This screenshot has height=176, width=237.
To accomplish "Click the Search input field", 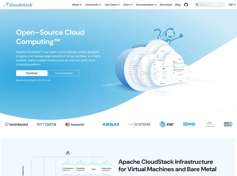I will pyautogui.click(x=209, y=5).
